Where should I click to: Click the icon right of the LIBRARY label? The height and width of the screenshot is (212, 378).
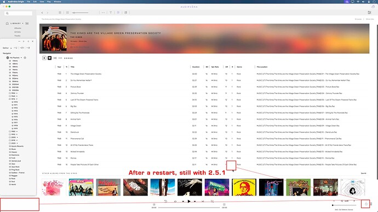coord(27,23)
